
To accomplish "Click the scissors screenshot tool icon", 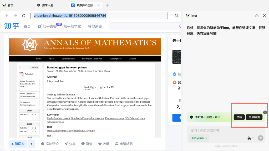I will click(x=249, y=138).
